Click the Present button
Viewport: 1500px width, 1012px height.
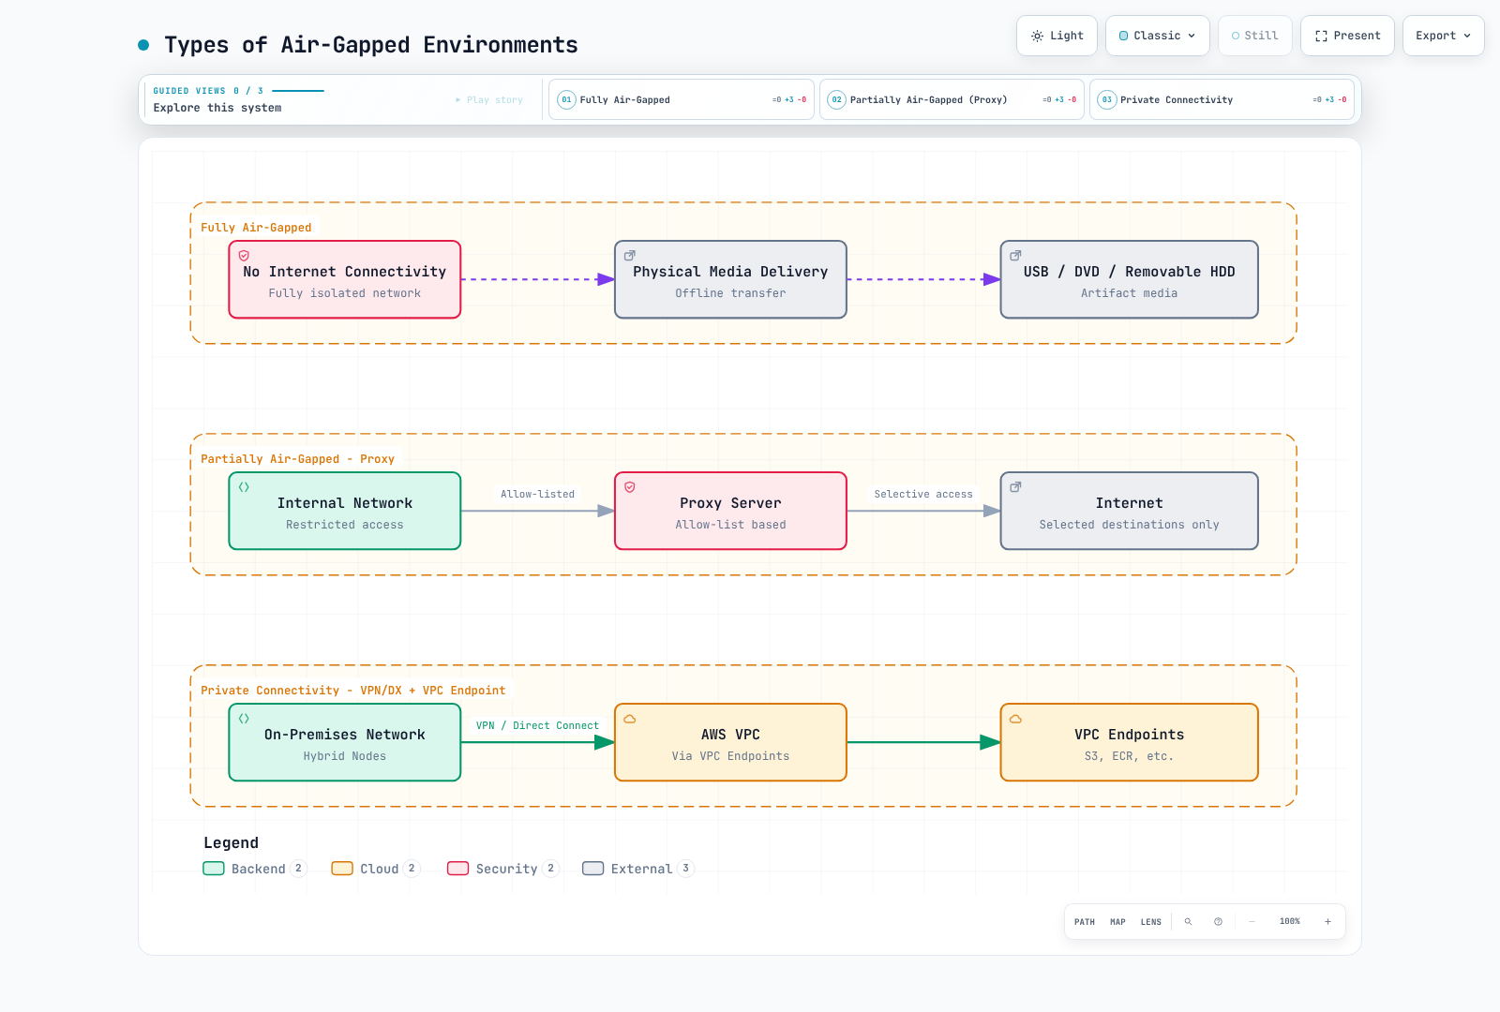coord(1347,36)
